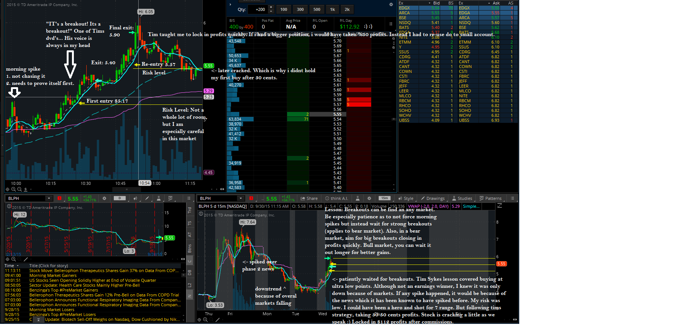Screen dimensions: 679x325
Task: Select line drawing tool under left daily chart
Action: [x=26, y=259]
